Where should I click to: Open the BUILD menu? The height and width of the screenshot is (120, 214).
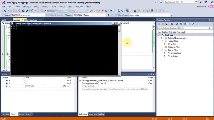click(36, 7)
